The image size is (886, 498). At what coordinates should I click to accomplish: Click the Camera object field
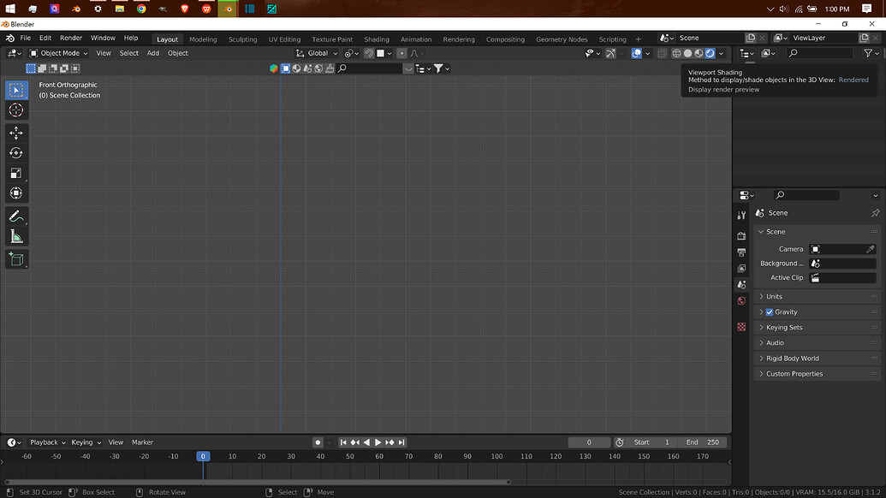point(842,249)
